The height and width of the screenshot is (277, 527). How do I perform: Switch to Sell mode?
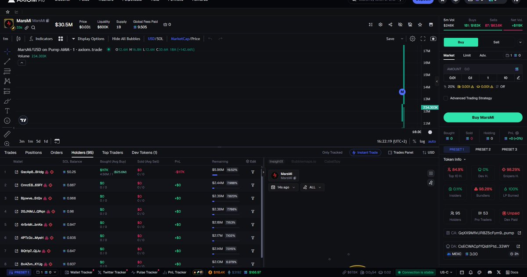[x=496, y=42]
